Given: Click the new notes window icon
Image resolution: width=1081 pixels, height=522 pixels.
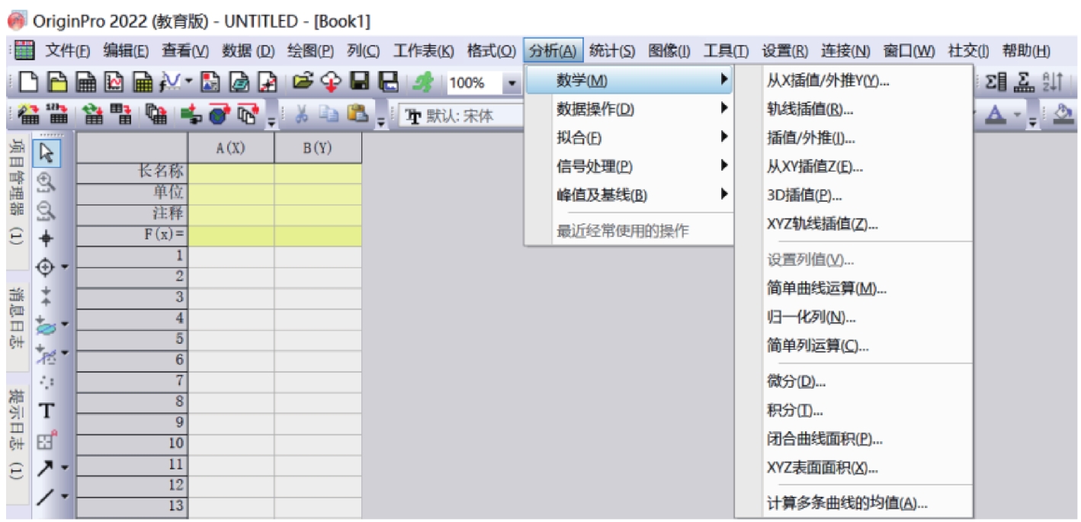Looking at the screenshot, I should pyautogui.click(x=239, y=82).
